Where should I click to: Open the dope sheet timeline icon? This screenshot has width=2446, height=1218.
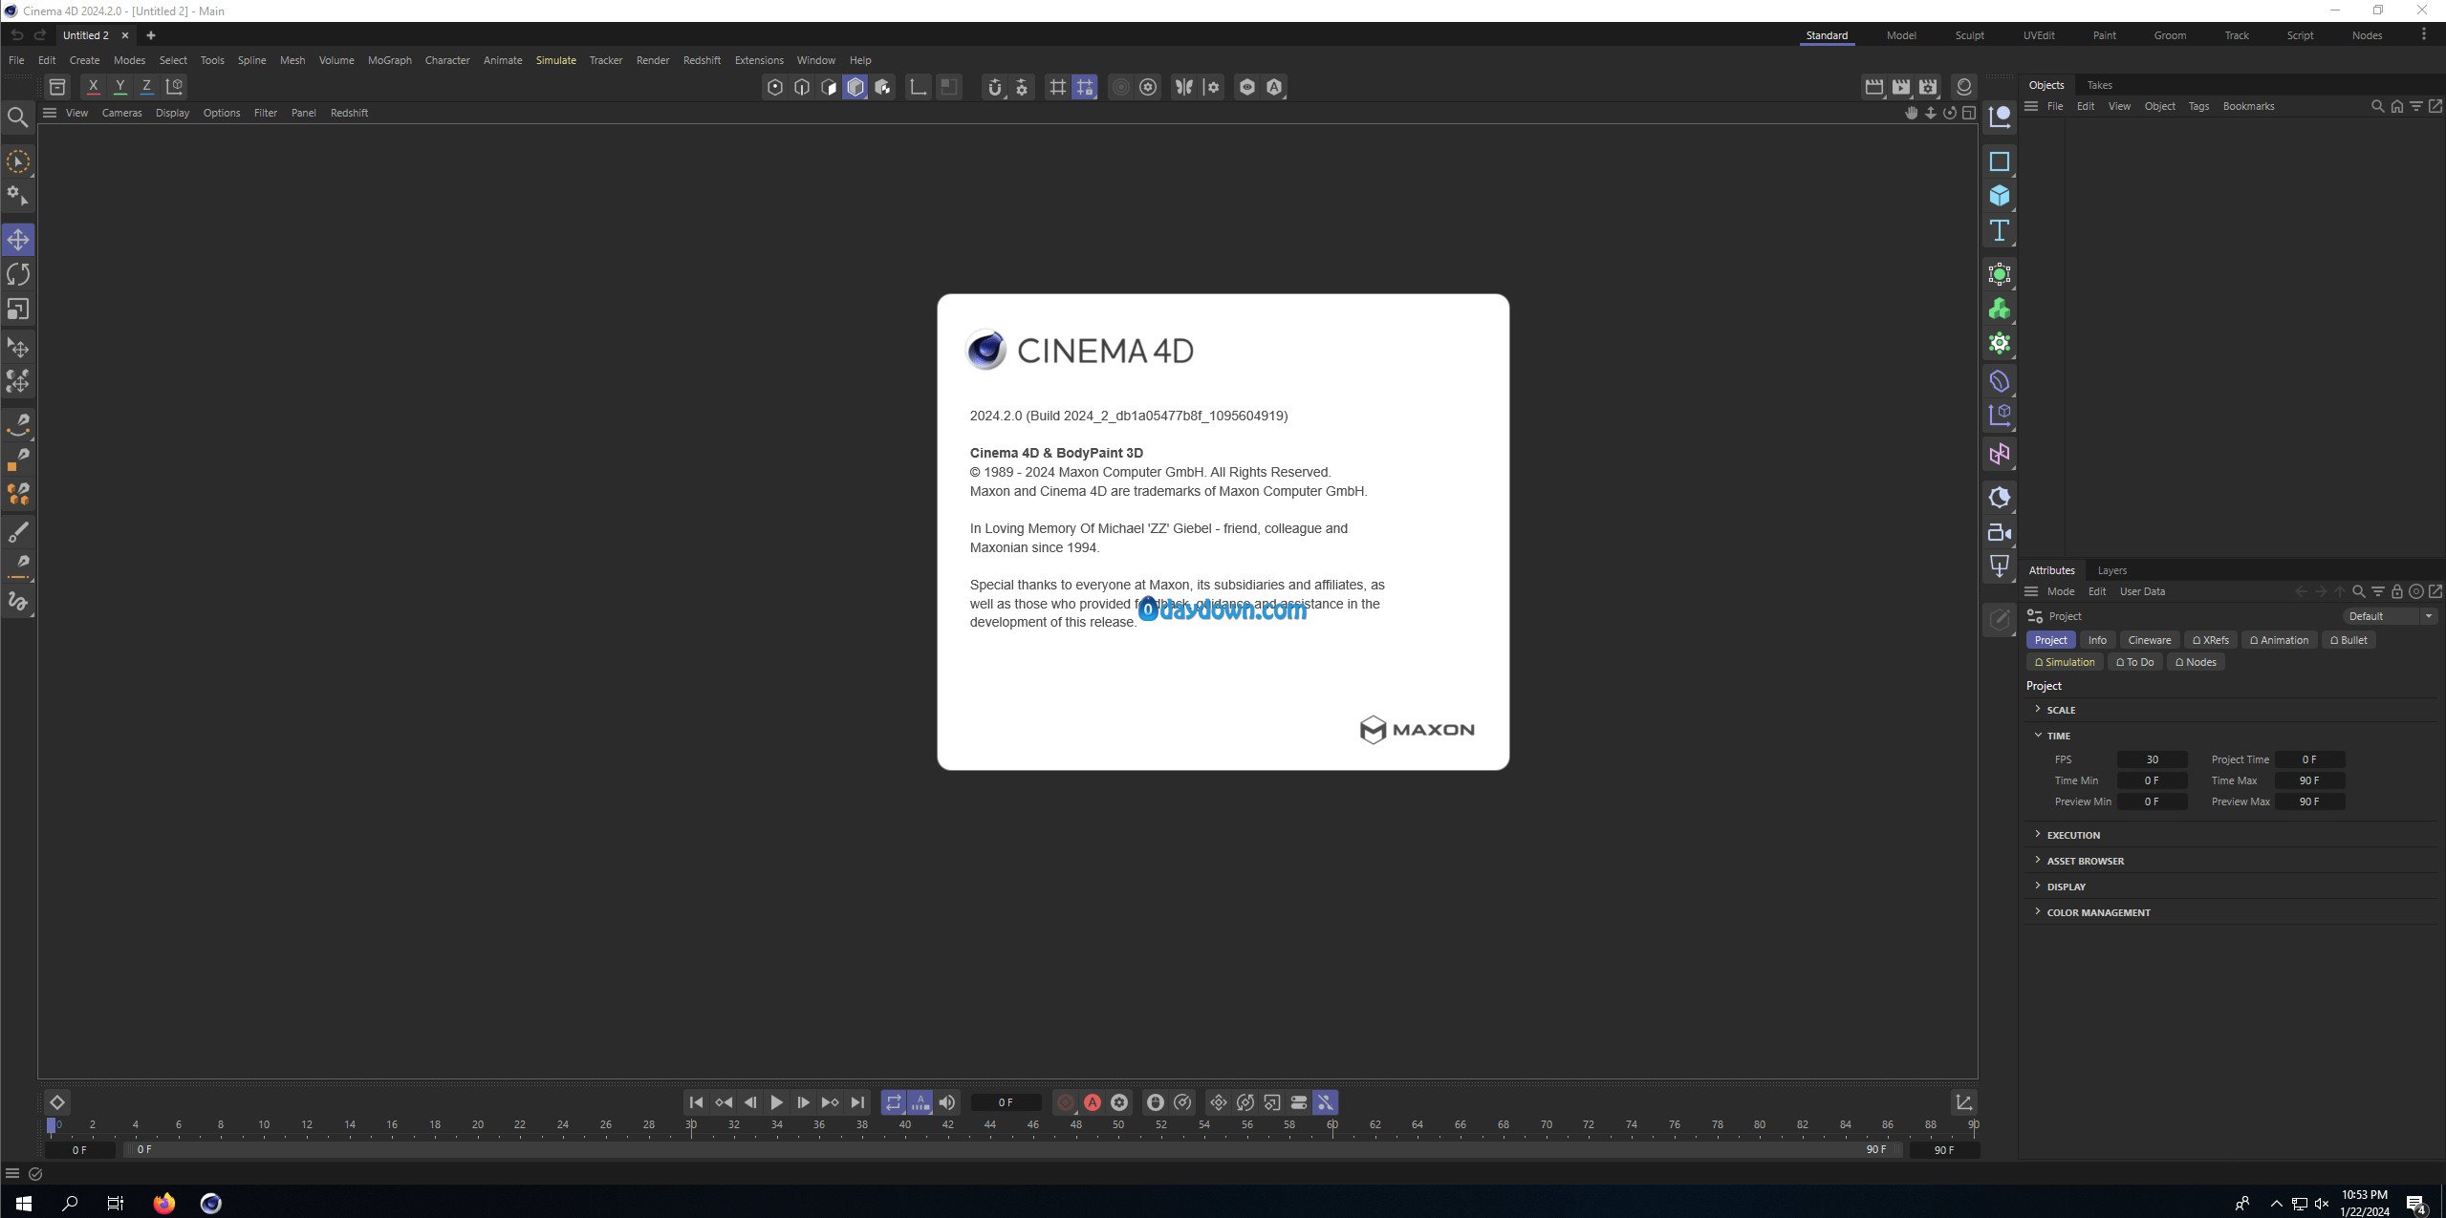[x=1963, y=1102]
